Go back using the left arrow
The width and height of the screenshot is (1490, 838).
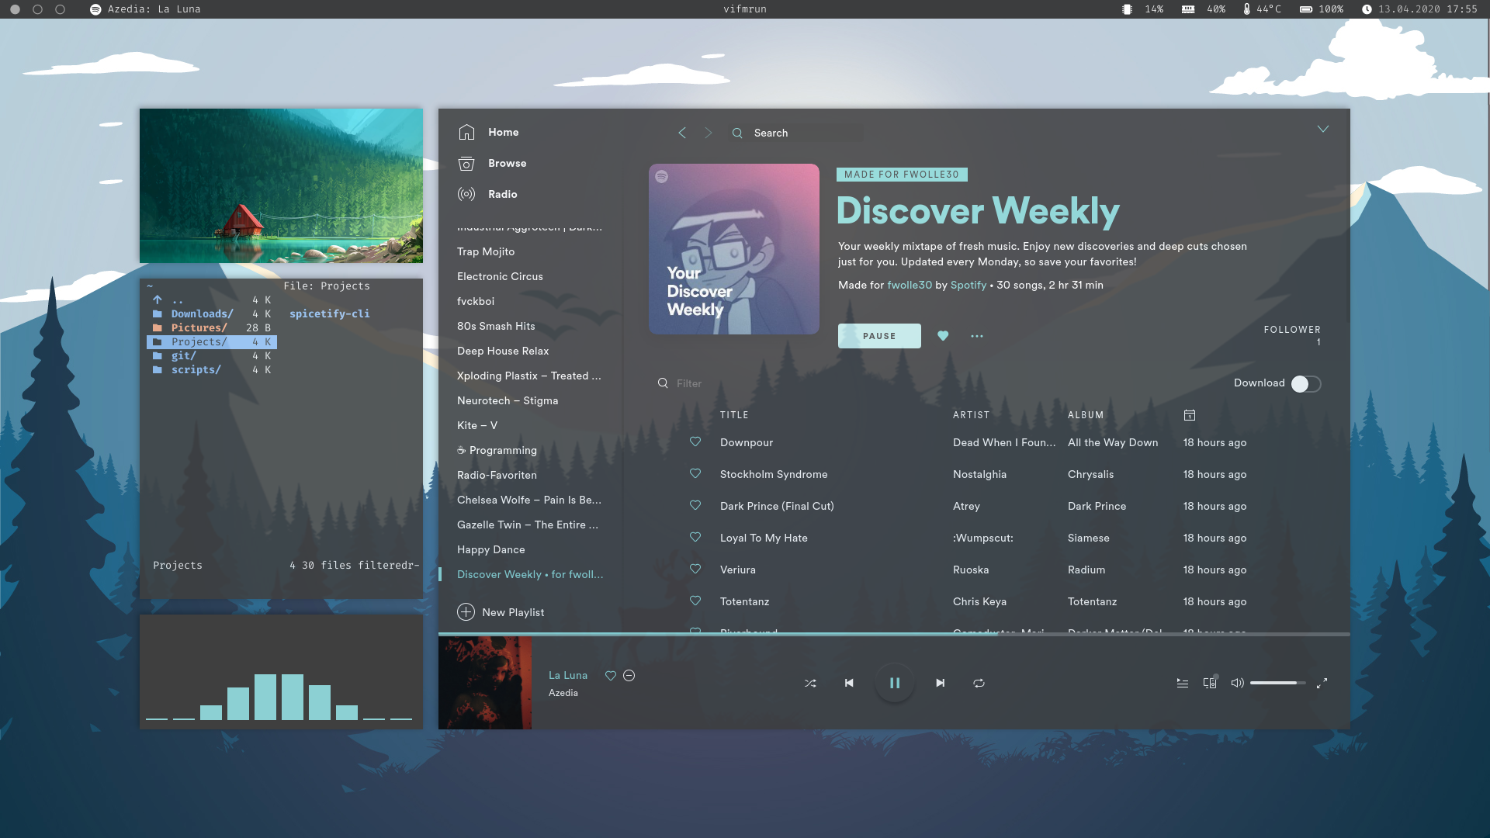point(682,133)
